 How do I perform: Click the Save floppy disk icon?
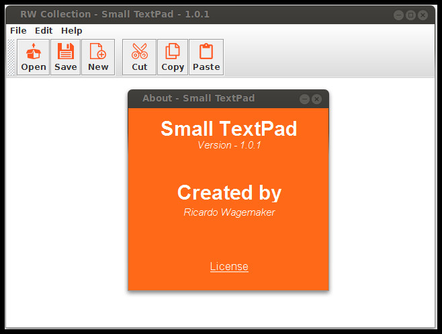click(66, 57)
